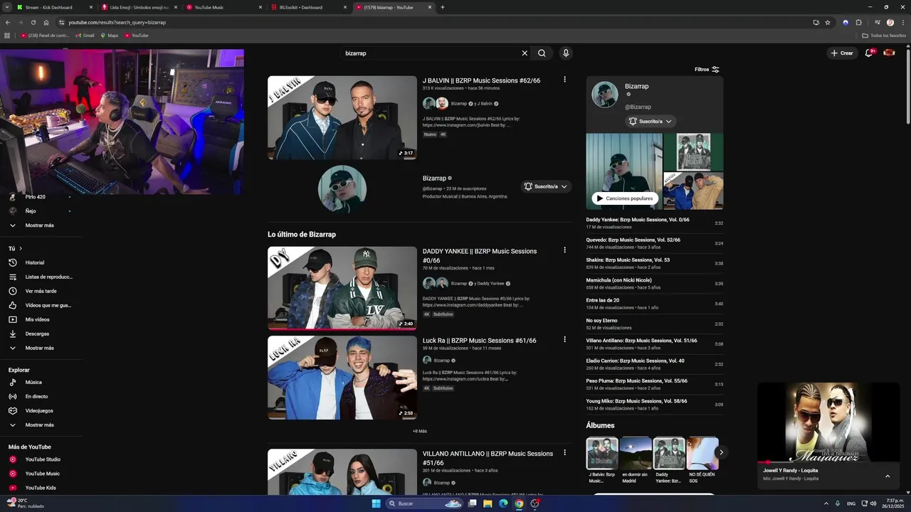Expand the Jowell Y Randy mini player
The image size is (911, 512).
point(888,476)
